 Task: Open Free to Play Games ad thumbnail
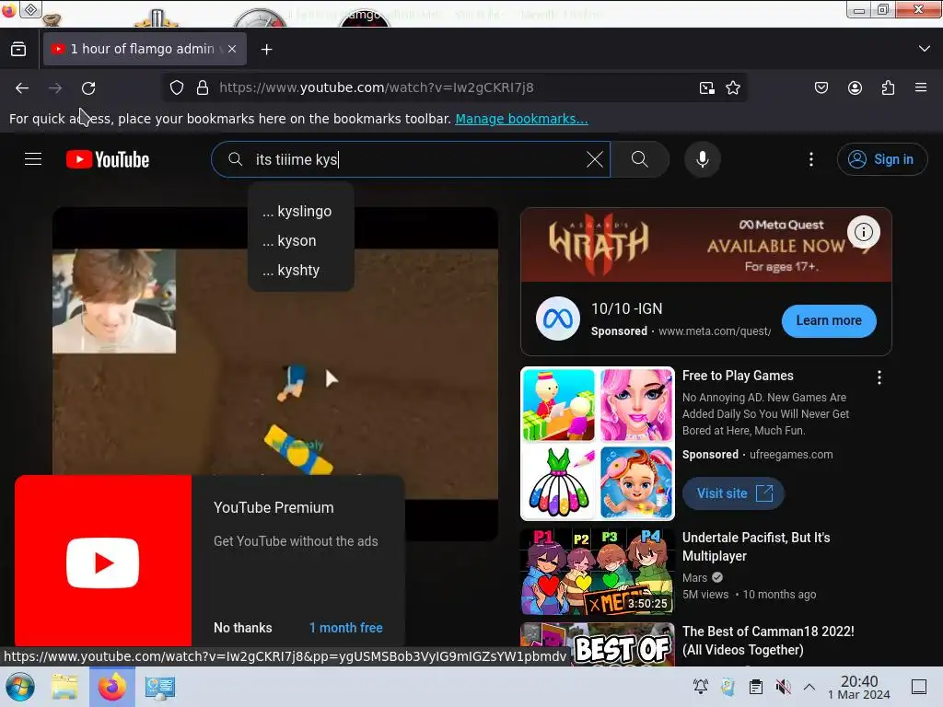(597, 443)
